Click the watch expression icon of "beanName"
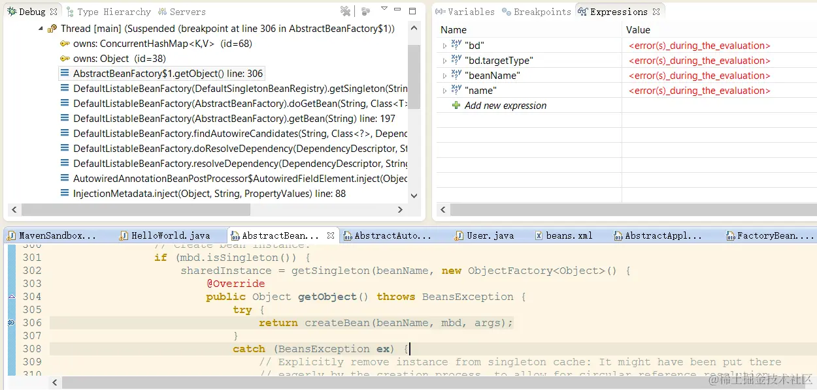817x390 pixels. point(456,75)
